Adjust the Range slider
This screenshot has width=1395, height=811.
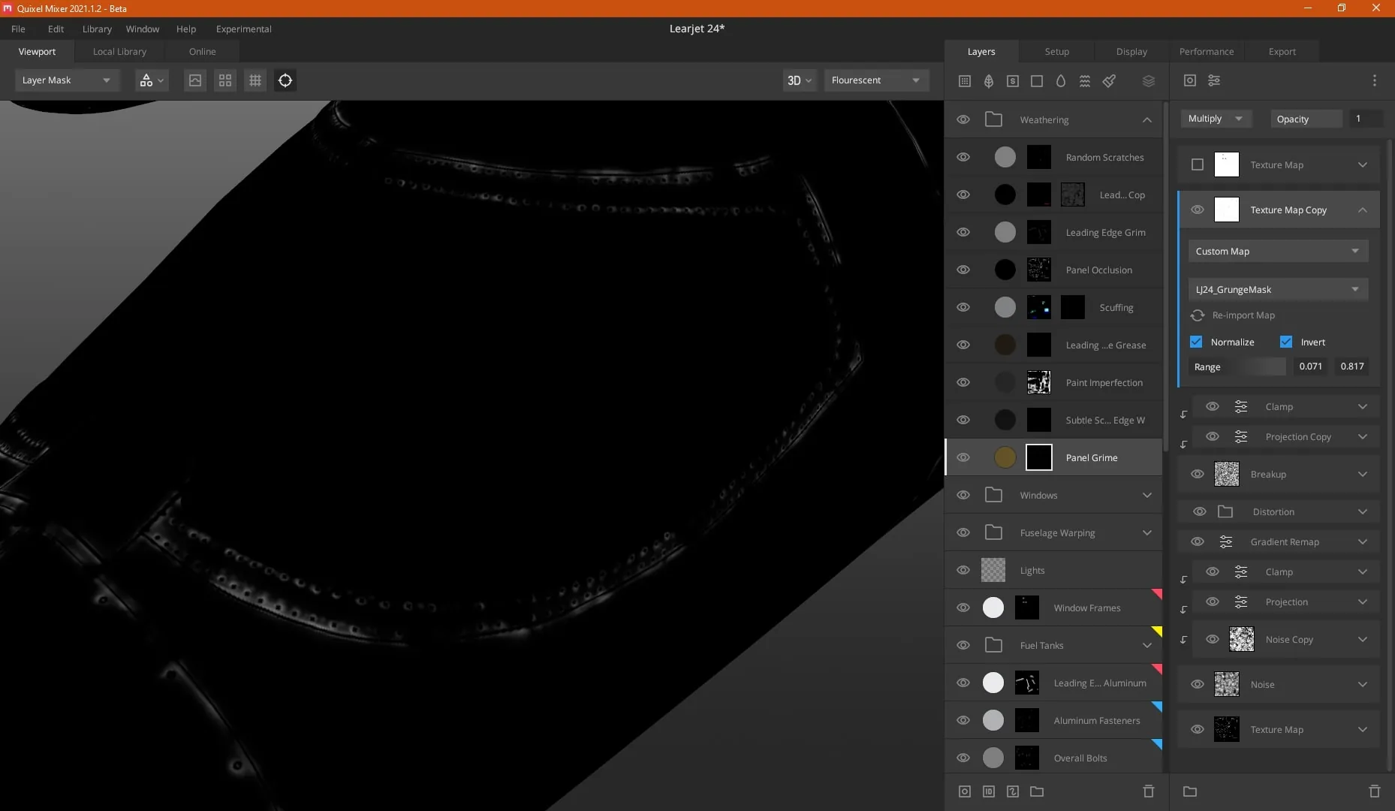coord(1264,366)
